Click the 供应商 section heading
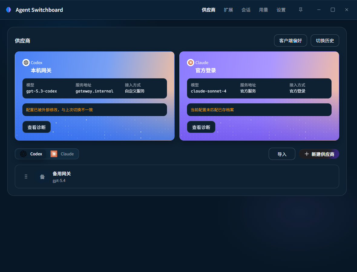Screen dimensions: 357x272 click(x=23, y=41)
